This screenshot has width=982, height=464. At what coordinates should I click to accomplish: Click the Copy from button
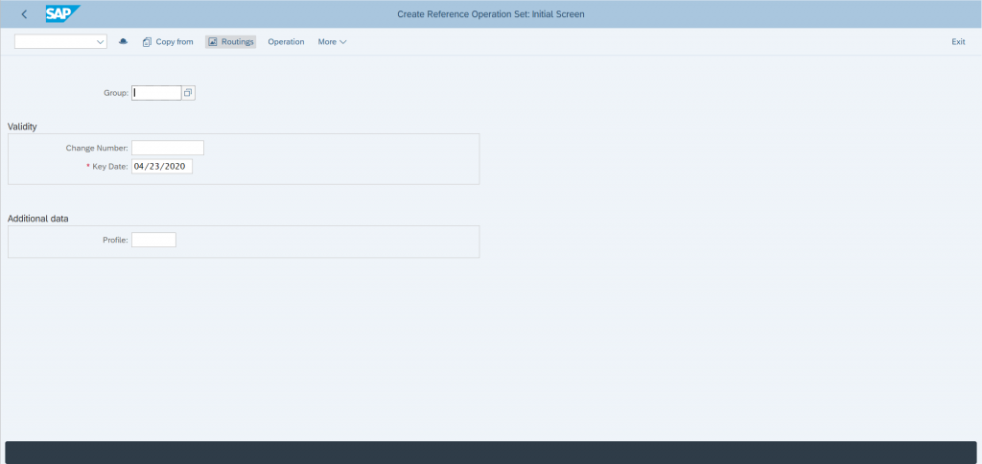click(168, 42)
